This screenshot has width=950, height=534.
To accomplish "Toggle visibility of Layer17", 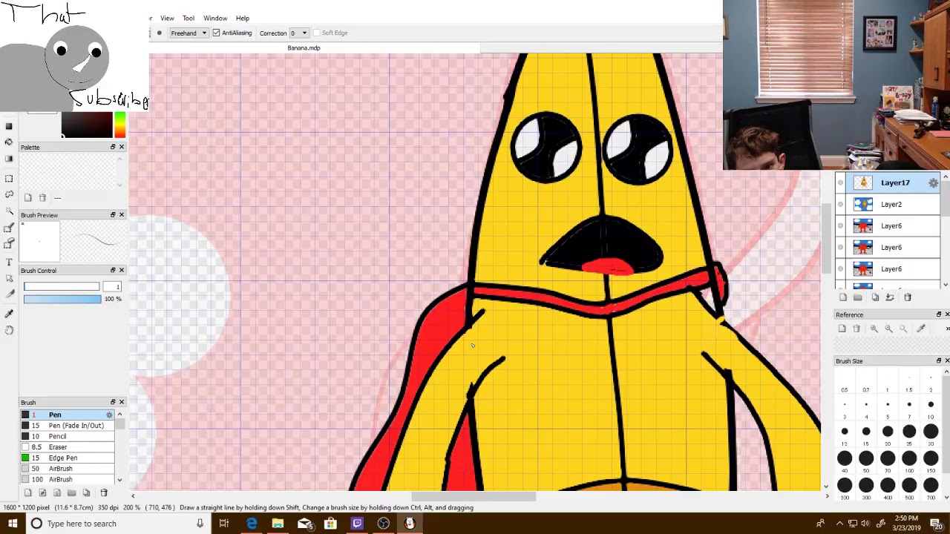I will tap(840, 182).
